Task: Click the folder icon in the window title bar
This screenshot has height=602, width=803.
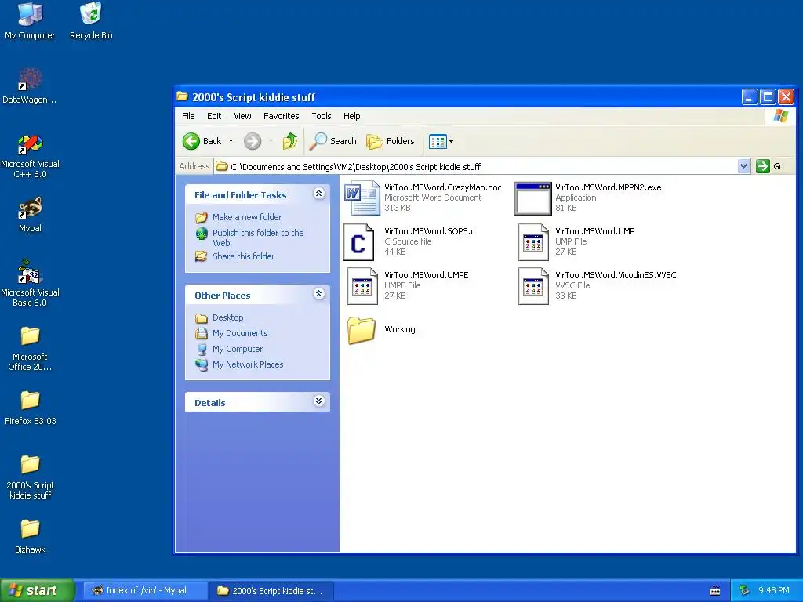Action: point(182,96)
